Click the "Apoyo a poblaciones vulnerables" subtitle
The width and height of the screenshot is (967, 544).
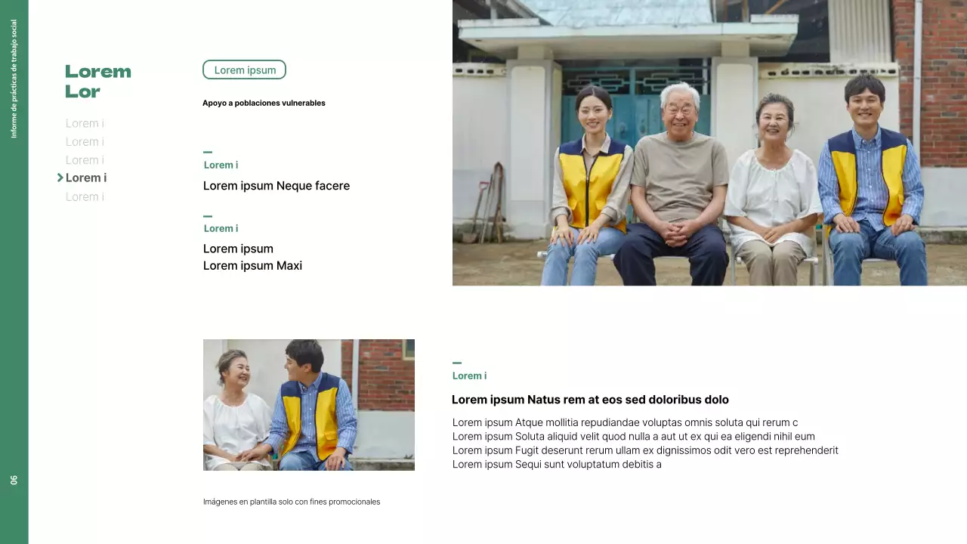tap(264, 103)
